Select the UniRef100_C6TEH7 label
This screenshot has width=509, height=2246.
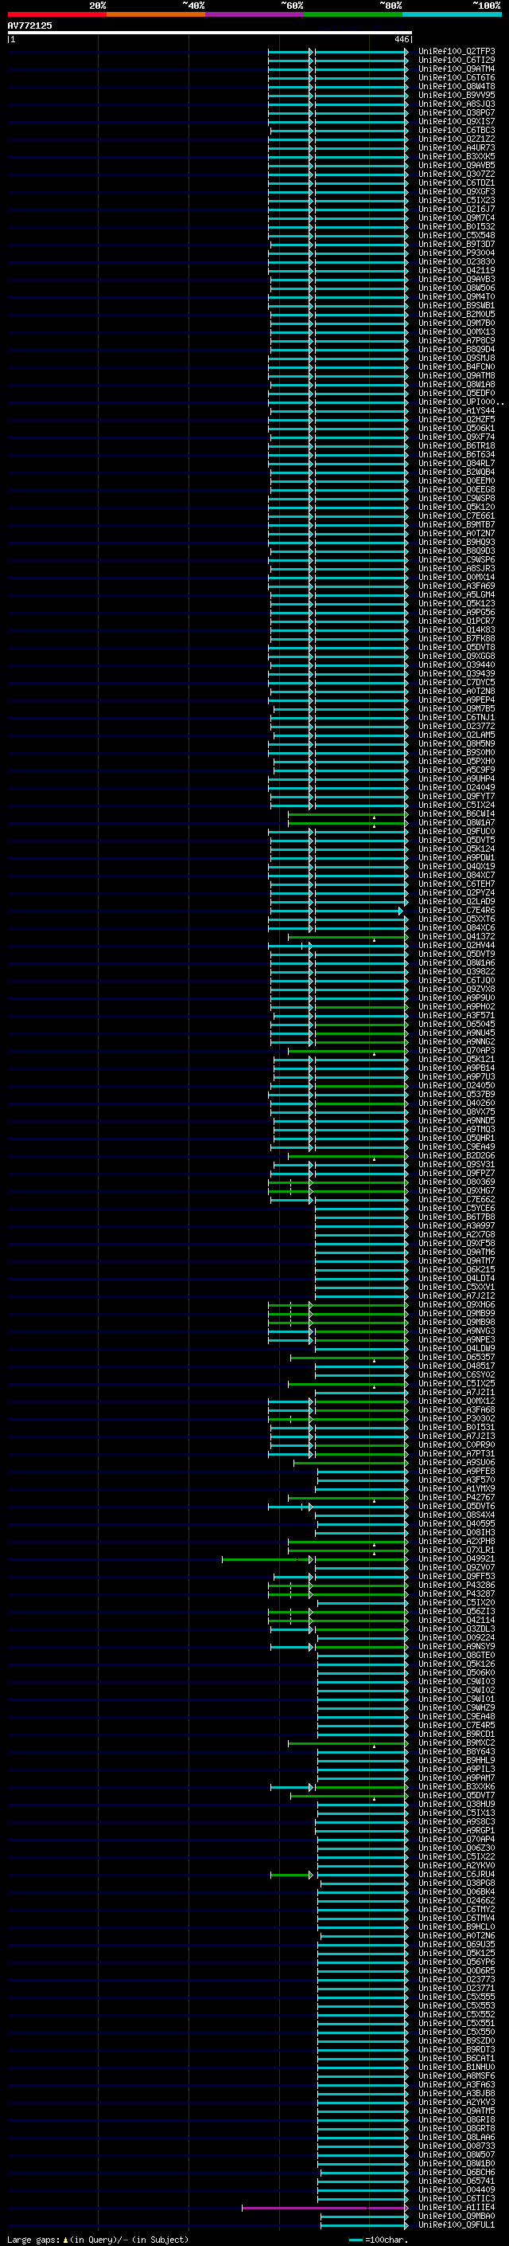click(x=457, y=884)
